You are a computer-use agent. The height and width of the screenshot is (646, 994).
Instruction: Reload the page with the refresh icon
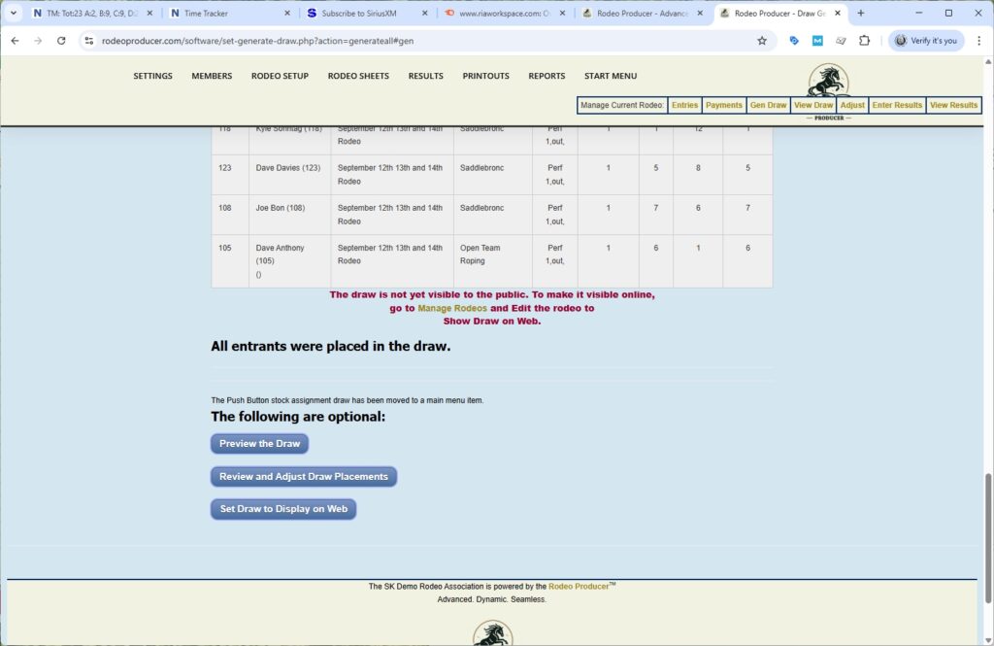tap(61, 41)
